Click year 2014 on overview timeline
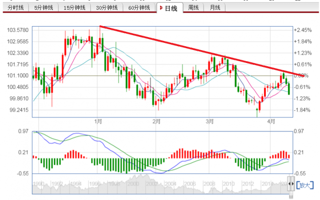The height and width of the screenshot is (200, 320). click(268, 184)
